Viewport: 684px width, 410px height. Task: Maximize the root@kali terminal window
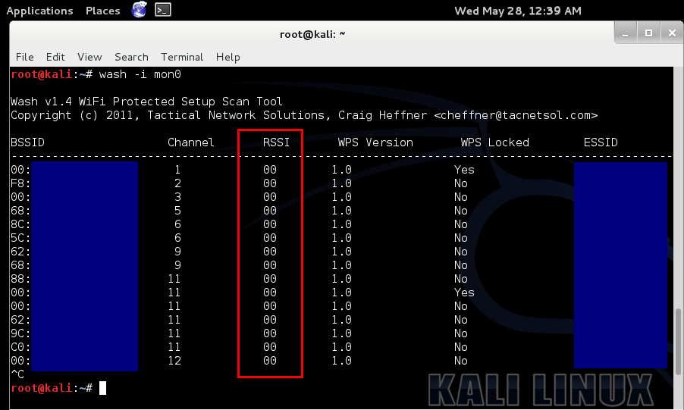(648, 33)
